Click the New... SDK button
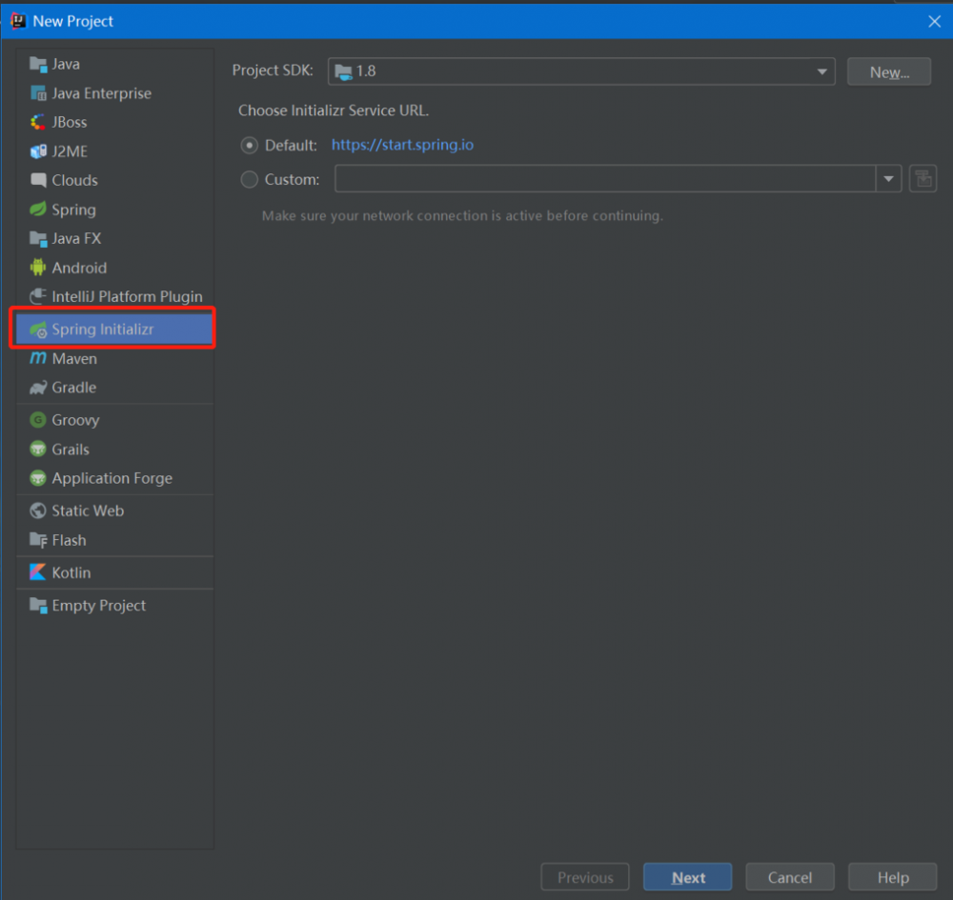 click(x=888, y=71)
